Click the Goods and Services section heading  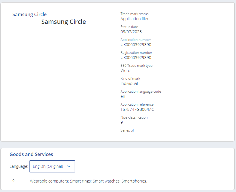pos(31,154)
